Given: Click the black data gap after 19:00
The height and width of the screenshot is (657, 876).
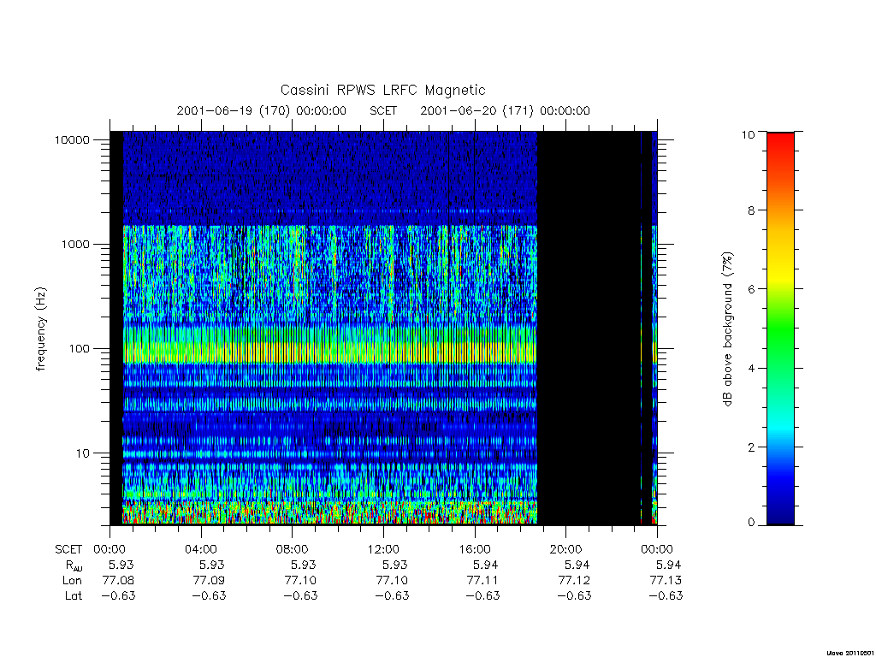Looking at the screenshot, I should pyautogui.click(x=589, y=328).
